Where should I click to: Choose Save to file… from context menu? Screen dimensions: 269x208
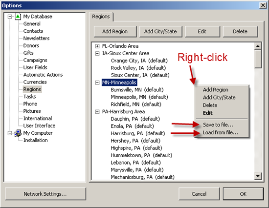[218, 125]
